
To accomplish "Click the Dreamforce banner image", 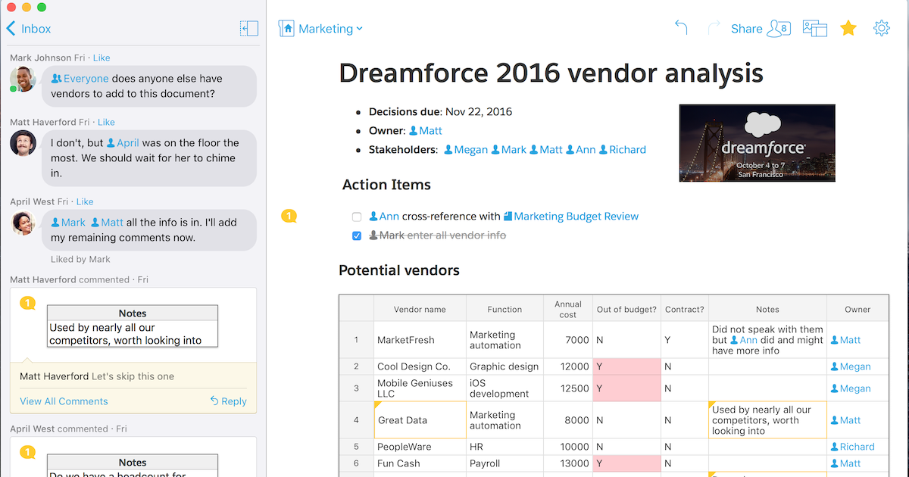I will (x=757, y=143).
